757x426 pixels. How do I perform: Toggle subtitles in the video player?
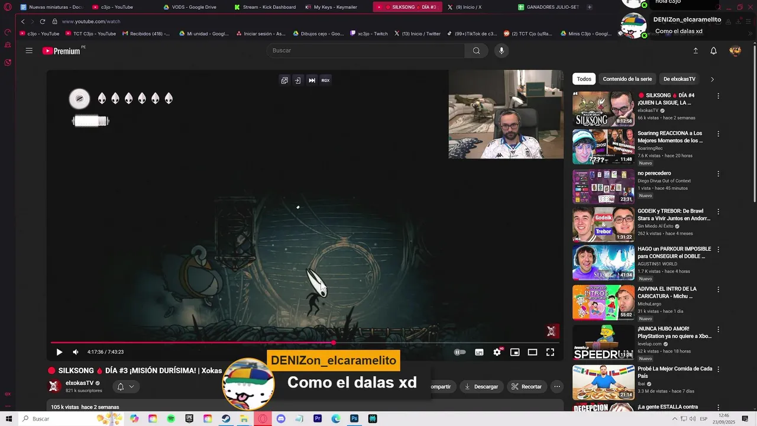(479, 352)
